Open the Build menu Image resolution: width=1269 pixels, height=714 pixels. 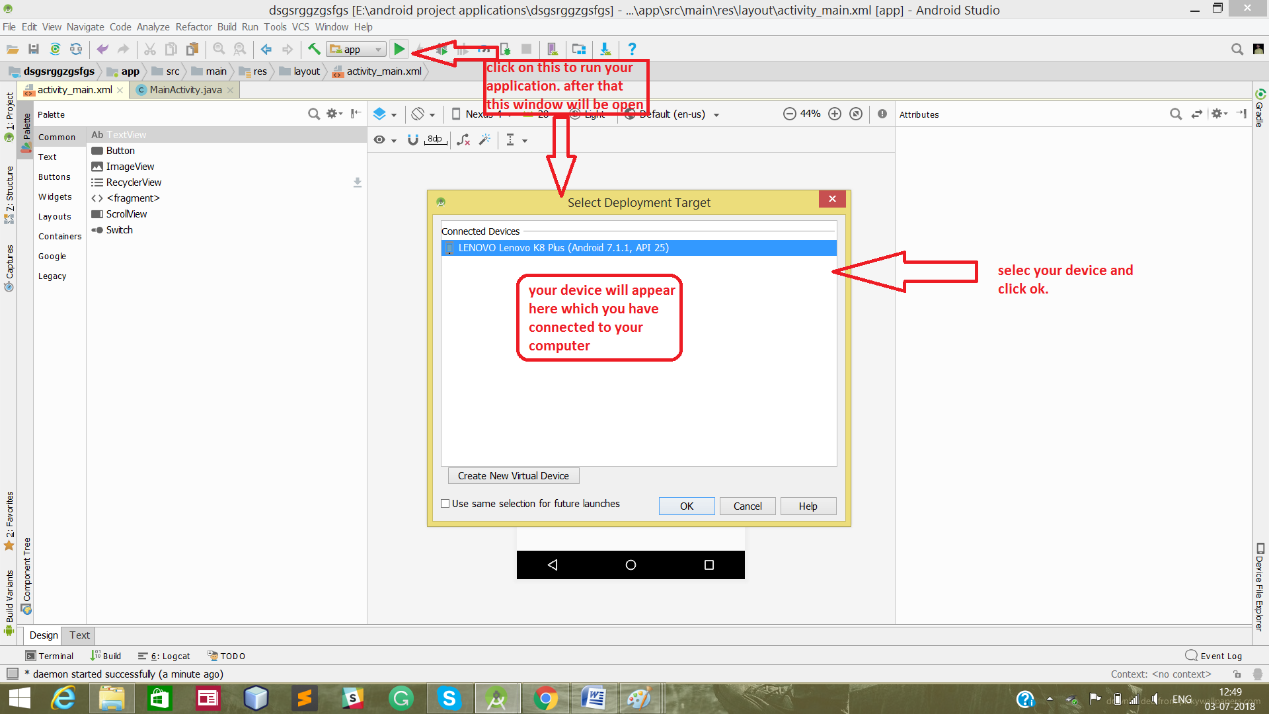tap(227, 27)
